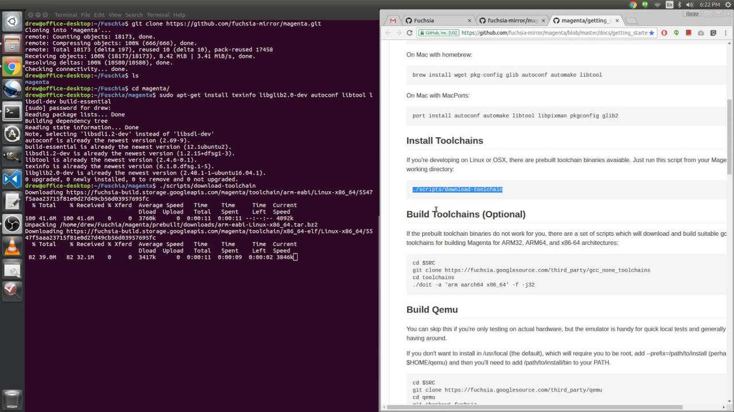Click Build Toolchains (Optional) heading
The width and height of the screenshot is (734, 412).
click(466, 214)
